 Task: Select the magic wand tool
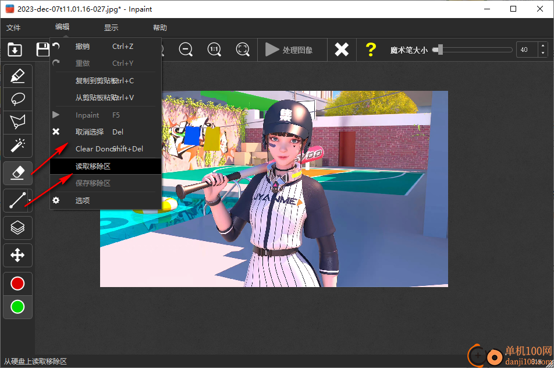[17, 146]
